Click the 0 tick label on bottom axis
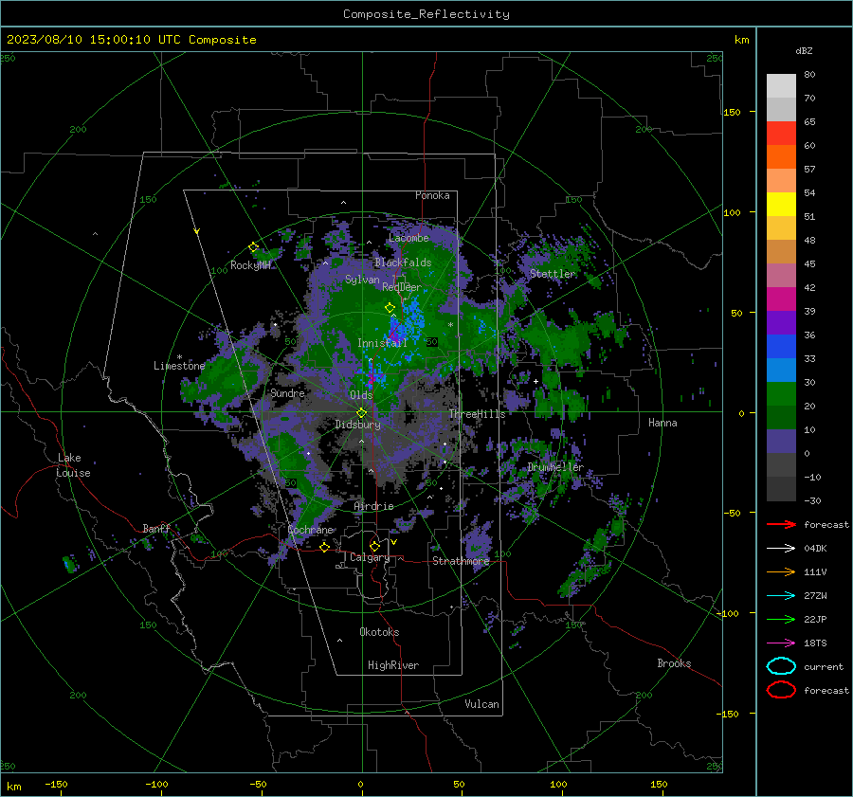Screen dimensions: 853x797 click(x=360, y=784)
